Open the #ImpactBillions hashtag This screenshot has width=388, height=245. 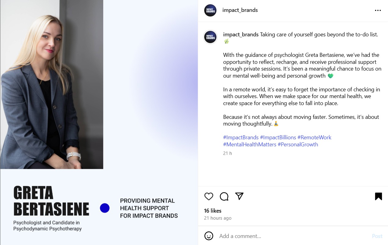point(278,137)
